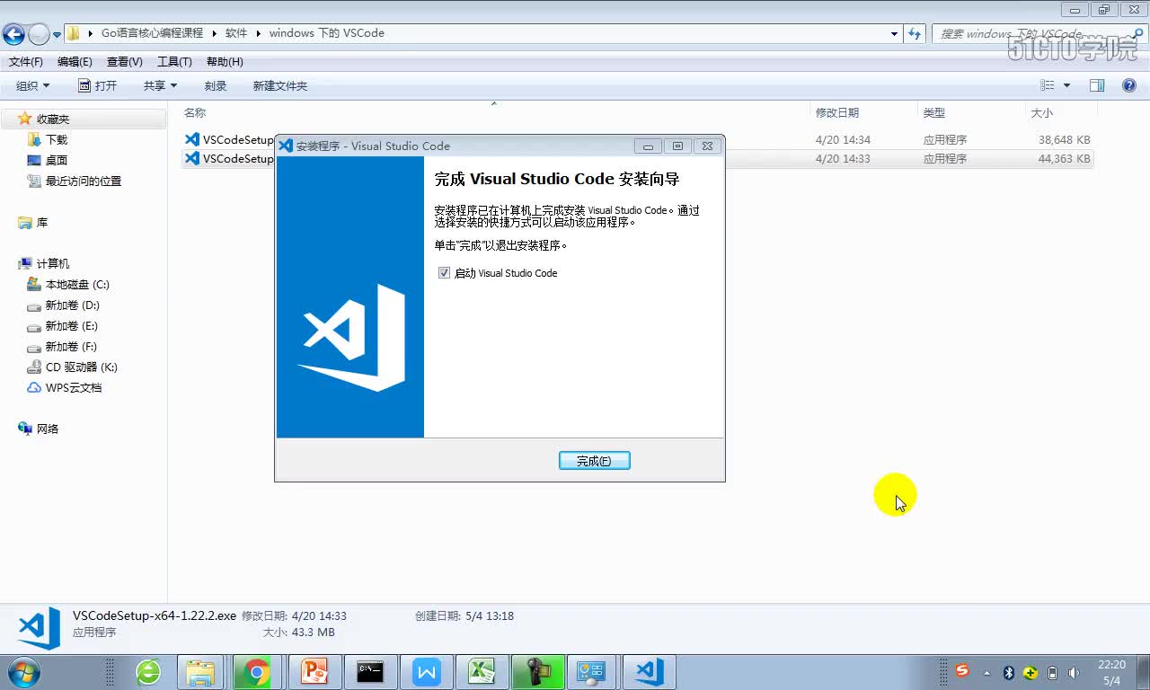The image size is (1150, 690).
Task: Click the Explorer search box
Action: (x=1038, y=33)
